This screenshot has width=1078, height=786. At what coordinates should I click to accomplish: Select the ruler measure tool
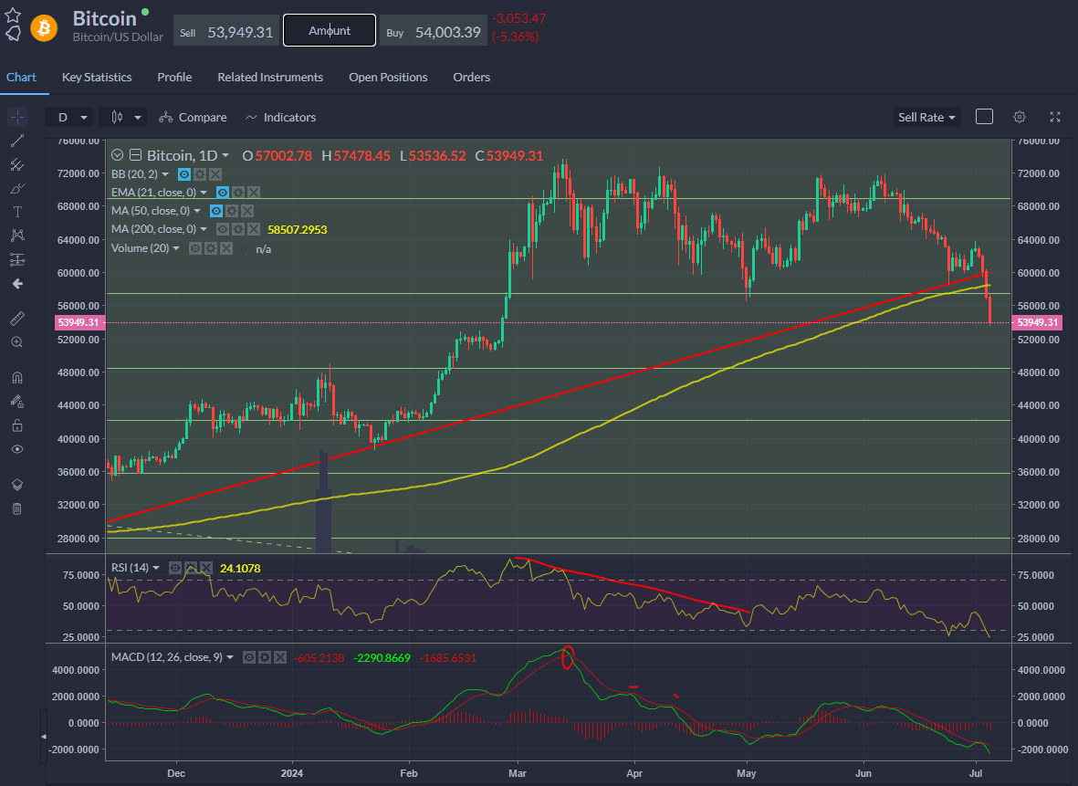tap(17, 318)
